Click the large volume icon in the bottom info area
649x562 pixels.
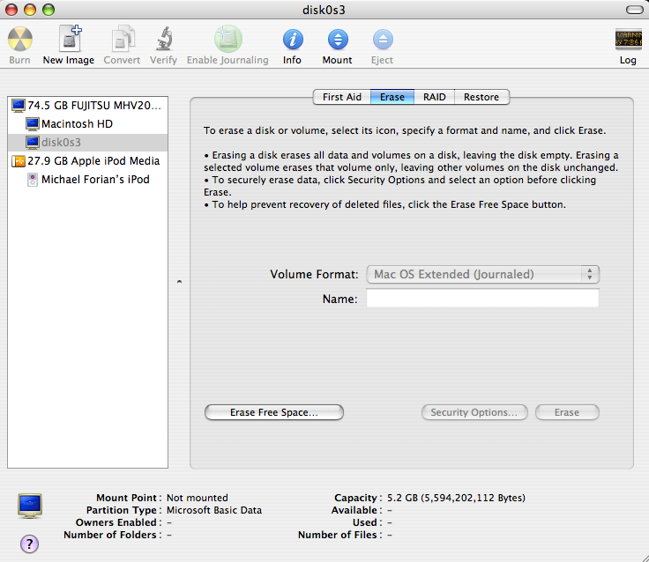(x=30, y=506)
